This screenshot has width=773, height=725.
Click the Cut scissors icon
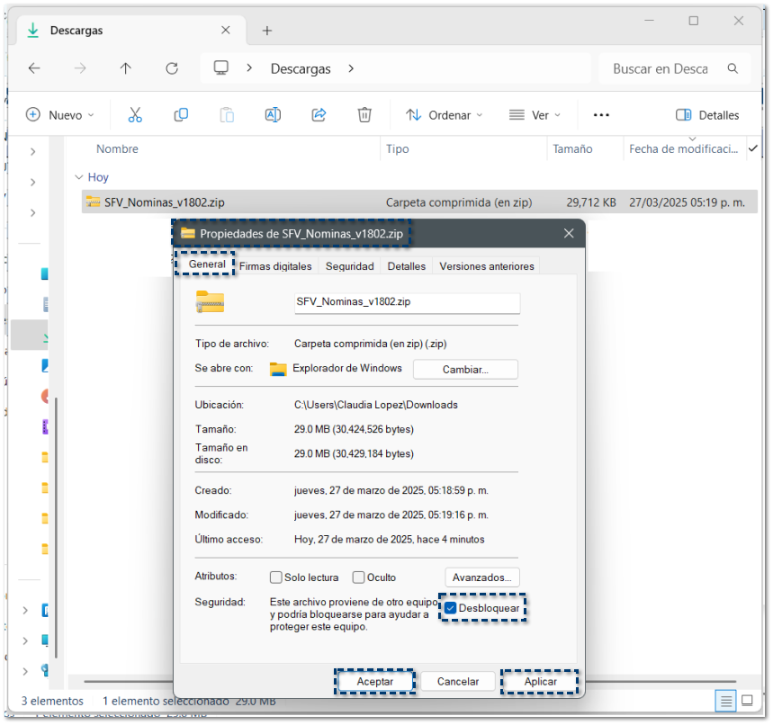click(135, 115)
